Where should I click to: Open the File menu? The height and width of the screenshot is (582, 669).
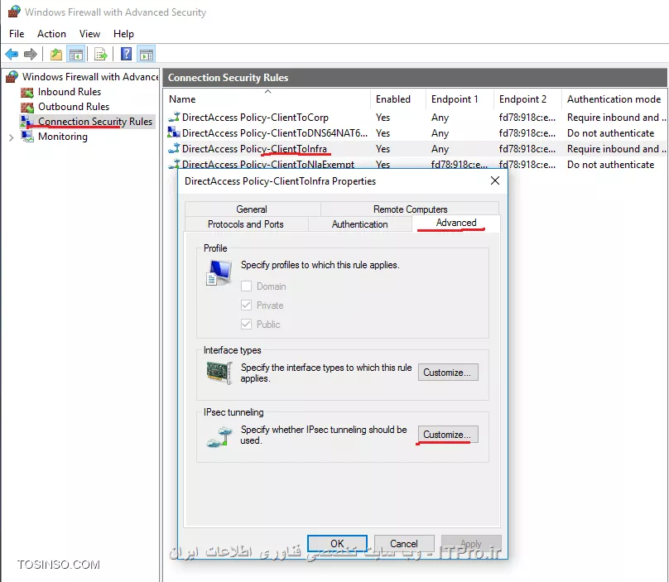coord(17,34)
